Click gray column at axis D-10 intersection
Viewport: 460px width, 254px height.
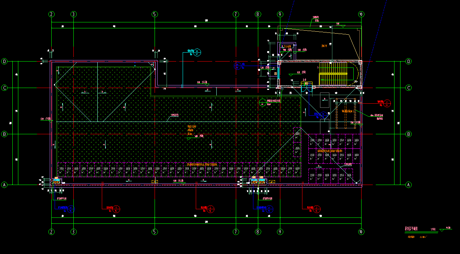point(360,62)
